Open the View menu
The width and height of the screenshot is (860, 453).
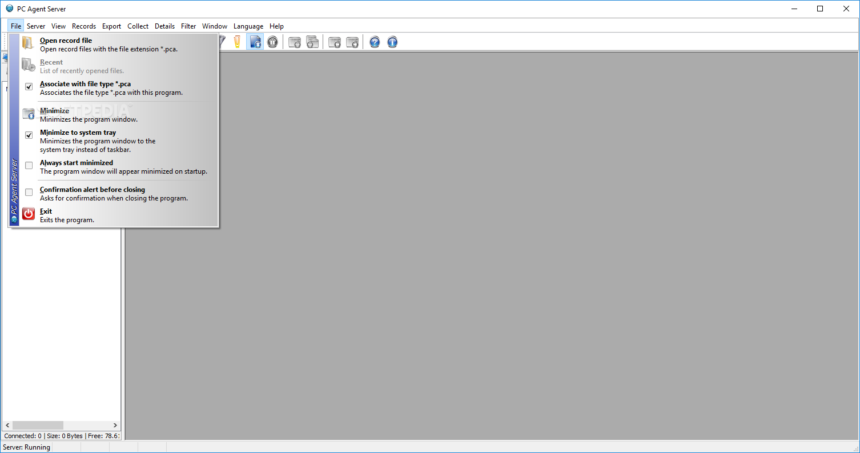58,26
